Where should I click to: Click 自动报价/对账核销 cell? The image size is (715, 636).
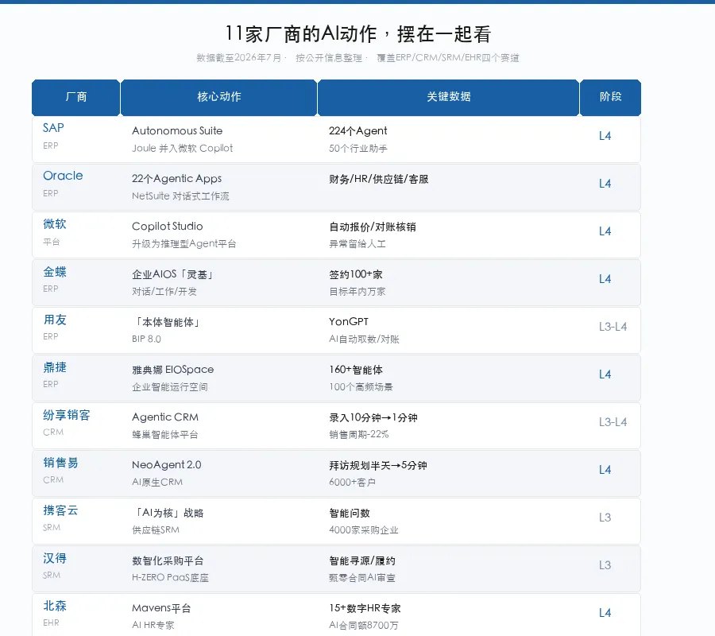click(x=373, y=227)
